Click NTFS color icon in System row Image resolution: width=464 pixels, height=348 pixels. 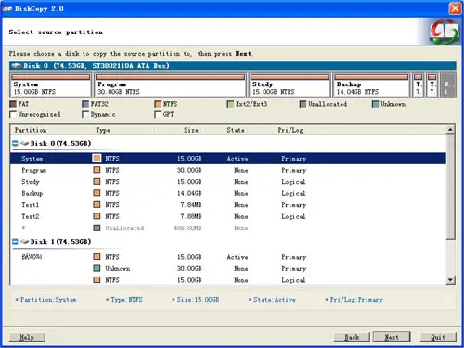(97, 159)
